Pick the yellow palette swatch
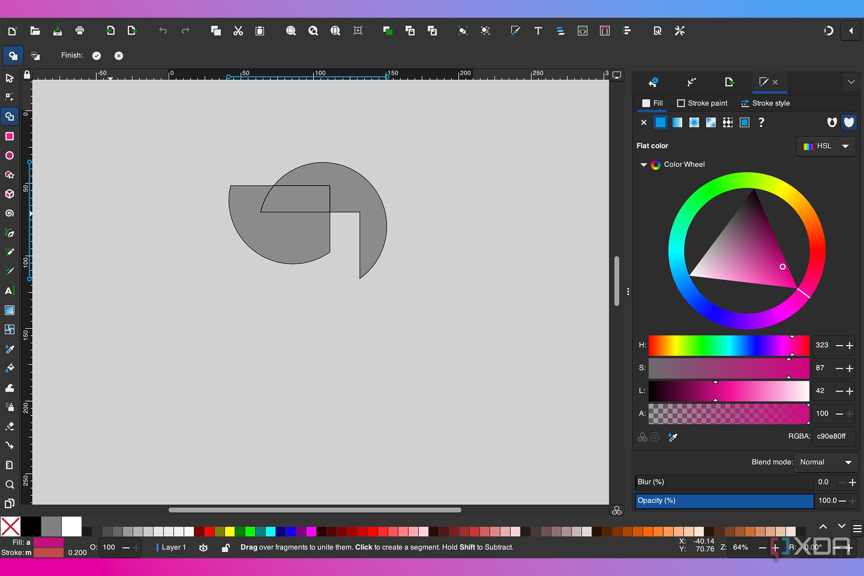This screenshot has height=576, width=864. (230, 532)
